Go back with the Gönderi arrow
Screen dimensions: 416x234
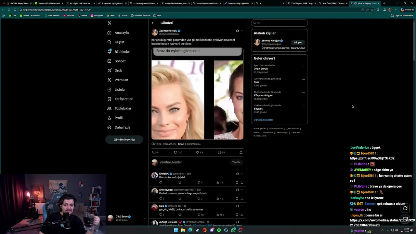click(x=153, y=23)
